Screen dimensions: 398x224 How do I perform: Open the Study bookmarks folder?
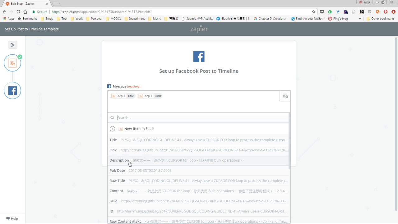(x=47, y=19)
